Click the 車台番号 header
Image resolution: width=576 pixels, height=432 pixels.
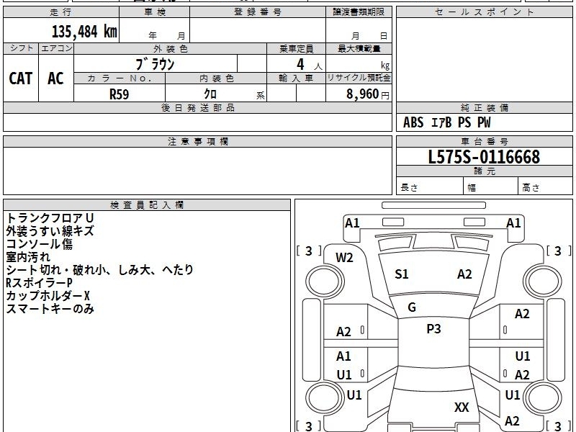484,141
